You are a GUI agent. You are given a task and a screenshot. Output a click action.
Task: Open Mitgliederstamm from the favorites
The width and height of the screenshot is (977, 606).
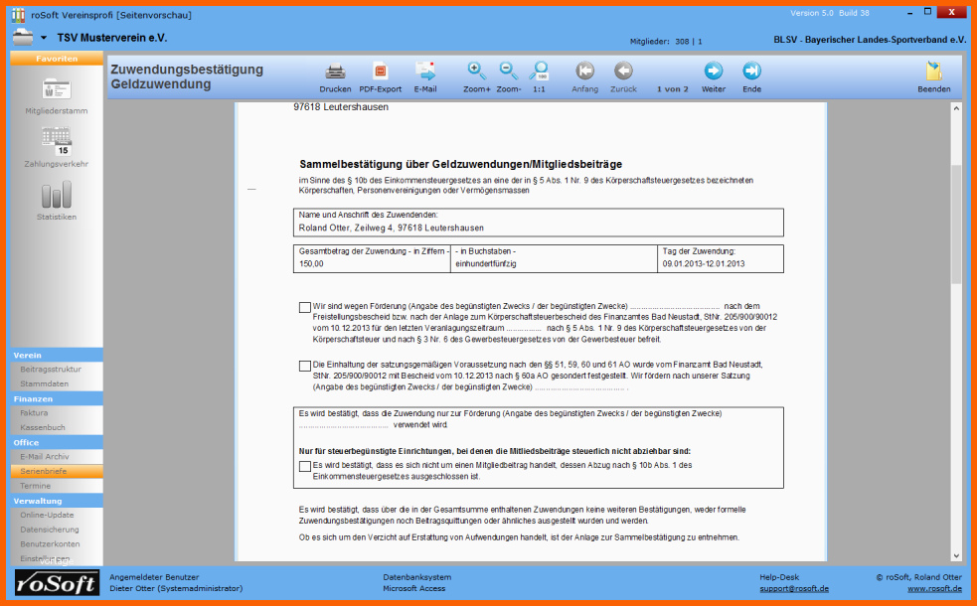56,89
